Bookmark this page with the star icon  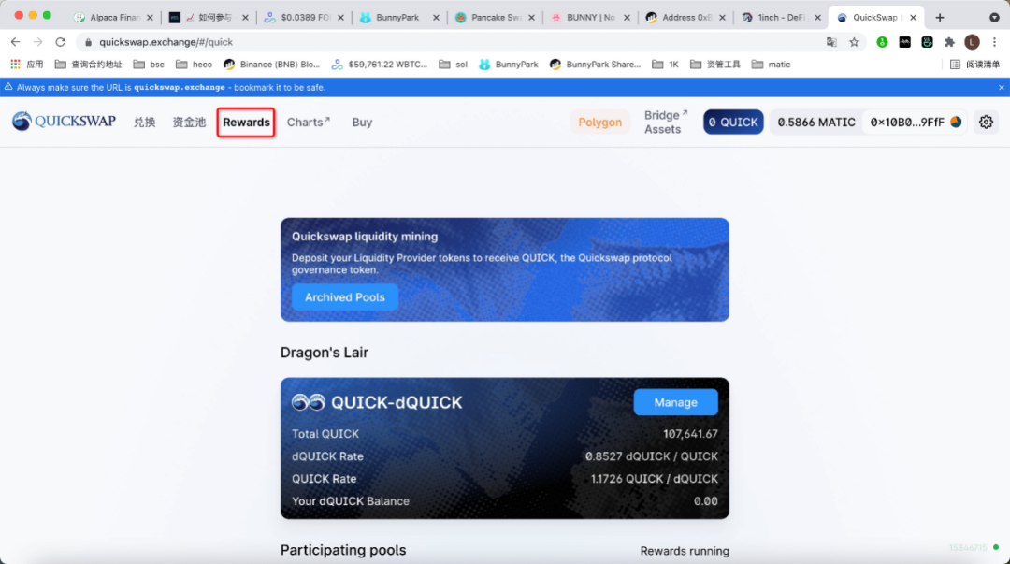tap(854, 42)
